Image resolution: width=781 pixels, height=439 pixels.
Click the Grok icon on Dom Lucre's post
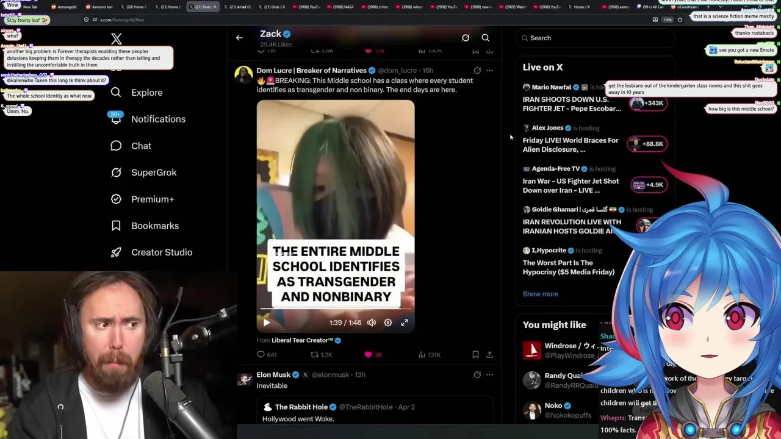click(x=477, y=70)
